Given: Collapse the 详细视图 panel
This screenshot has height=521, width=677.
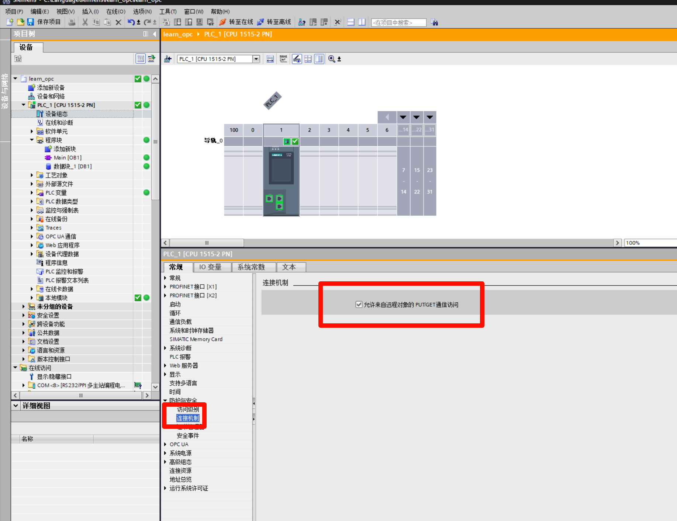Looking at the screenshot, I should tap(16, 406).
